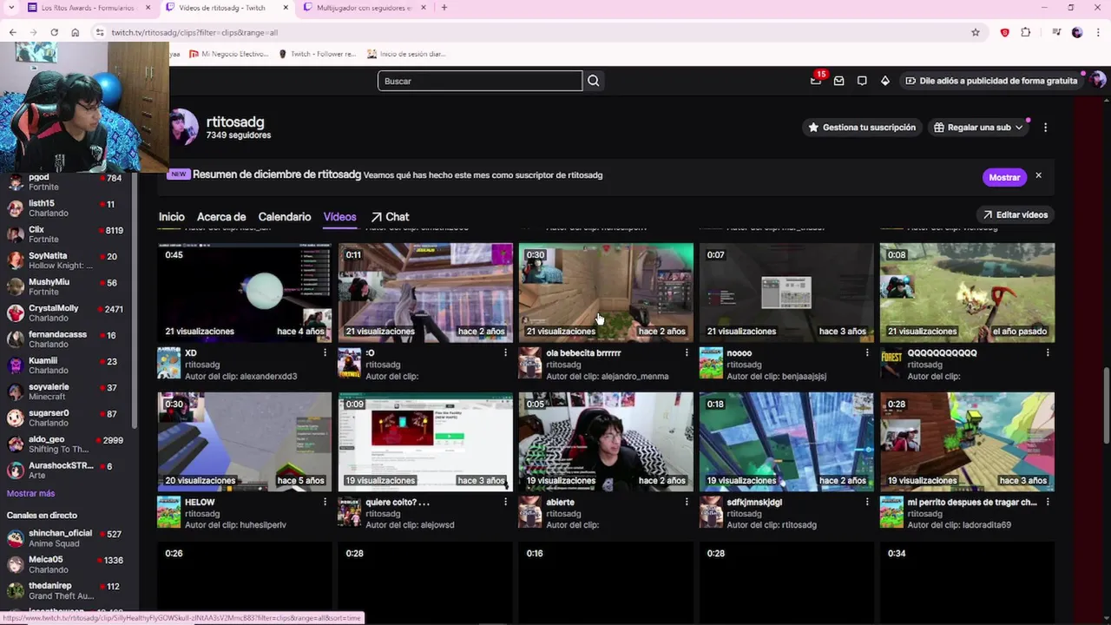Play the noooo clip thumbnail
This screenshot has width=1111, height=625.
click(786, 293)
